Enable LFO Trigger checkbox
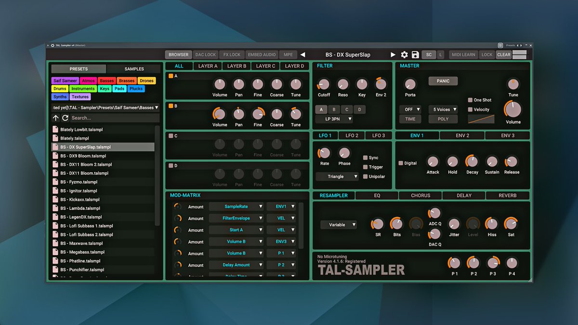Image resolution: width=578 pixels, height=325 pixels. click(x=365, y=167)
